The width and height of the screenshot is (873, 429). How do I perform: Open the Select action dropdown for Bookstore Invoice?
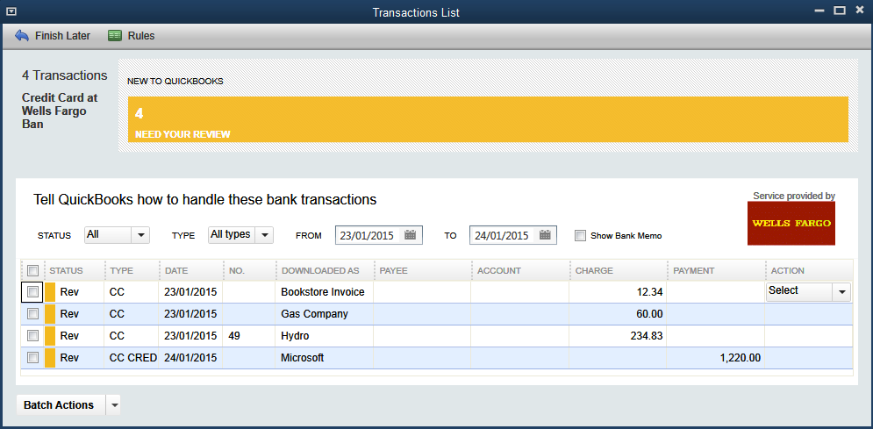coord(808,291)
